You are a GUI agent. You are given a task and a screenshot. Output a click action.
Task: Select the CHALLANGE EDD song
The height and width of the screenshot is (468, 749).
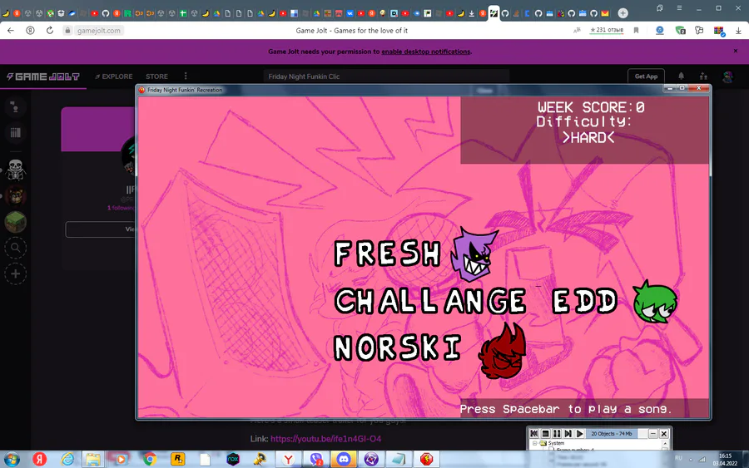[x=476, y=301]
